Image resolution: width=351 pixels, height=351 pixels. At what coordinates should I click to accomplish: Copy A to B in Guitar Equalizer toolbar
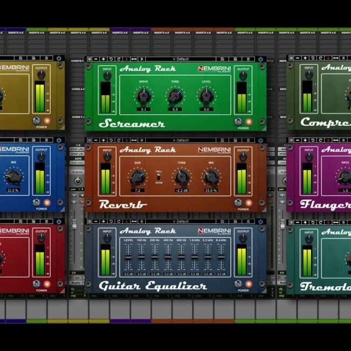(x=134, y=221)
